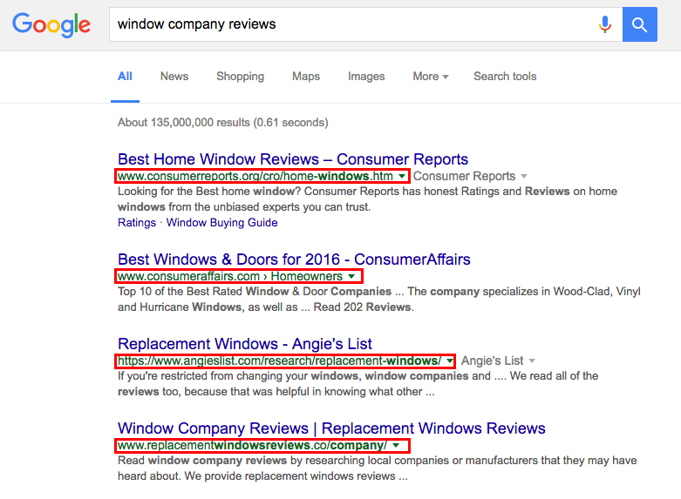Screen dimensions: 681x499
Task: Click snippet 'Looking for the Best home window?'
Action: 209,192
